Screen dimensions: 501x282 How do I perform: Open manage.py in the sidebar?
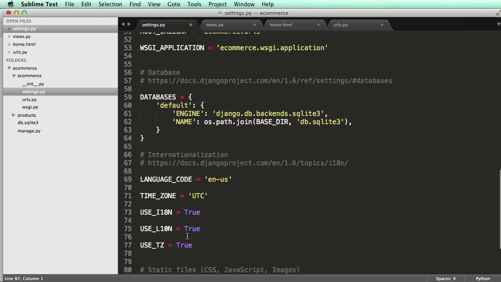(29, 131)
